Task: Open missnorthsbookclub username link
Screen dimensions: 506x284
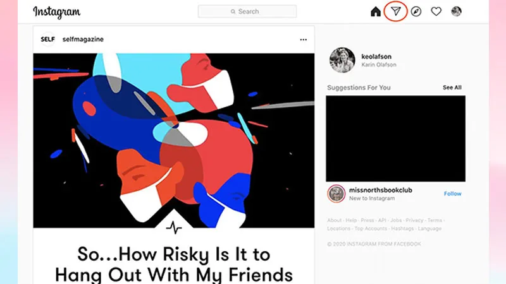Action: (x=381, y=190)
